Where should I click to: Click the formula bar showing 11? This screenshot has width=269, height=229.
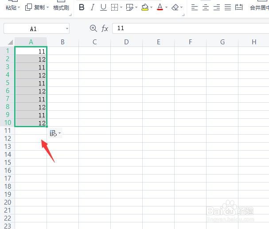[x=191, y=28]
